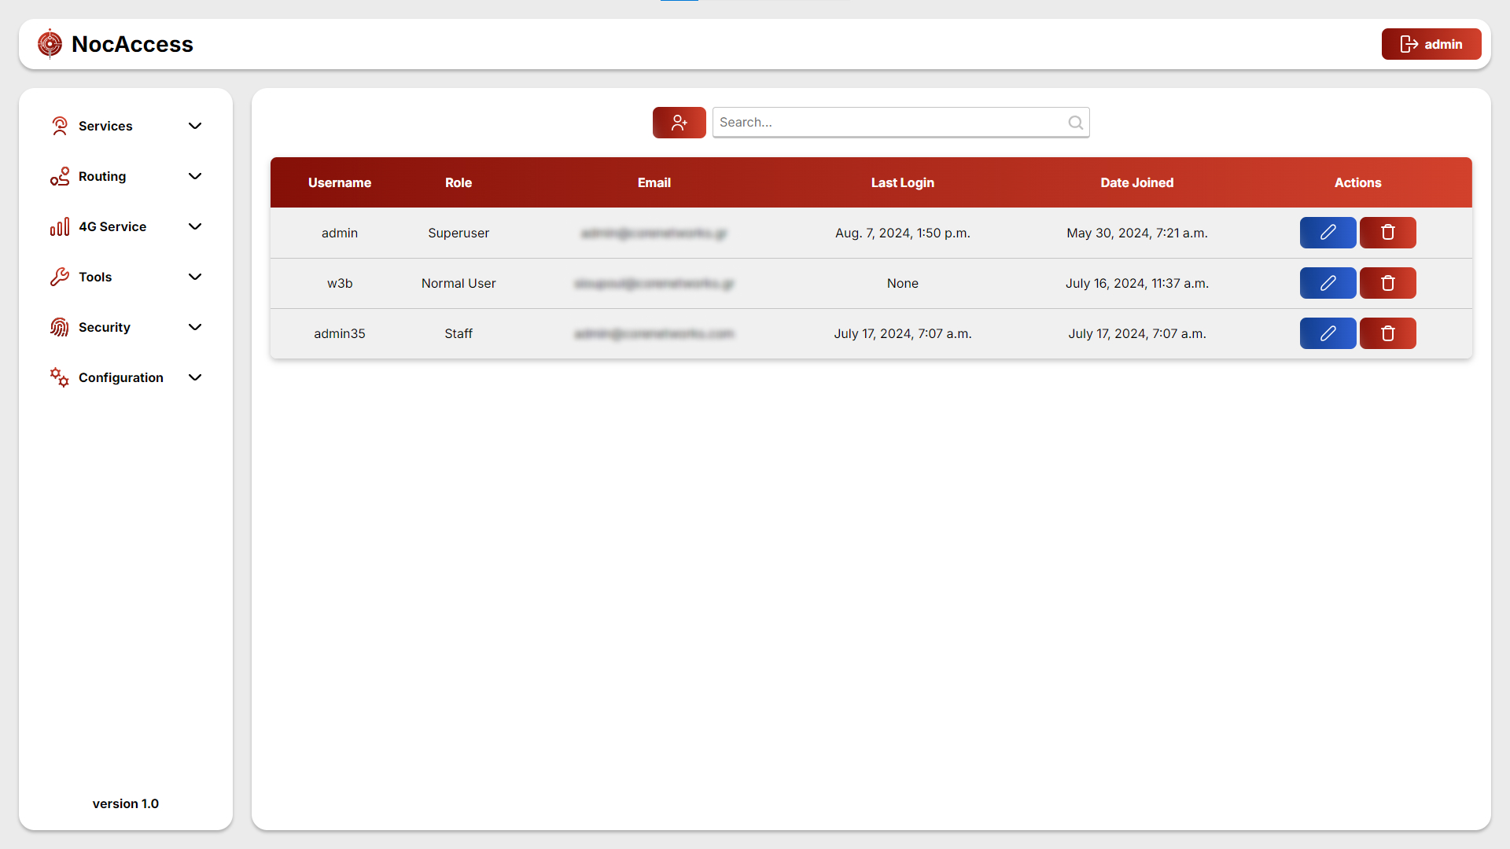Open the Tools sidebar menu
1510x849 pixels.
coord(95,277)
